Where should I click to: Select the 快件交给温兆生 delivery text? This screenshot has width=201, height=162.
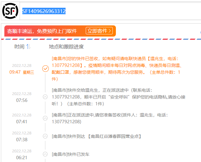(x=119, y=97)
